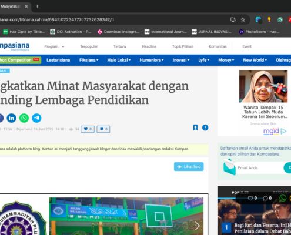This screenshot has width=291, height=235.
Task: Click the floating bar comment icon
Action: (x=265, y=198)
